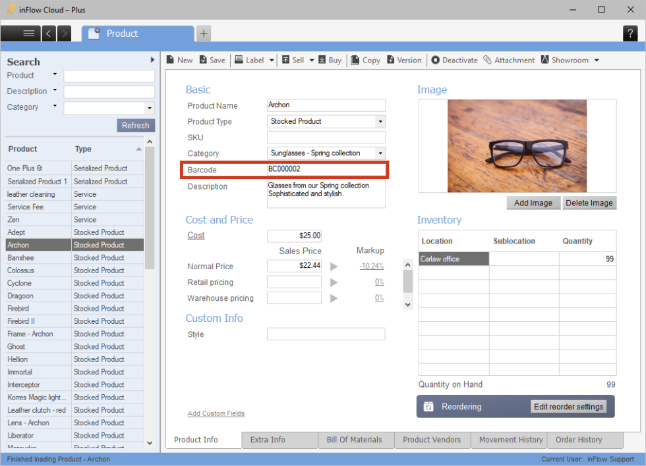
Task: Open the Add Custom Fields link
Action: (x=216, y=413)
